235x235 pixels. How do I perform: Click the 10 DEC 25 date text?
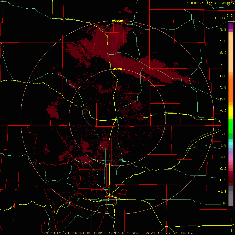point(168,233)
